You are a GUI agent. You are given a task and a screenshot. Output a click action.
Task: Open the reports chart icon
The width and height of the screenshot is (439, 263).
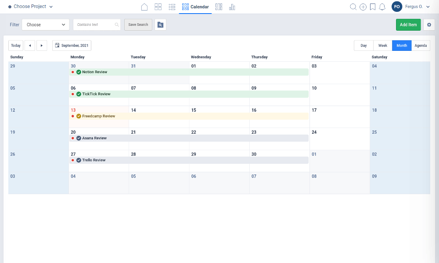pos(232,7)
